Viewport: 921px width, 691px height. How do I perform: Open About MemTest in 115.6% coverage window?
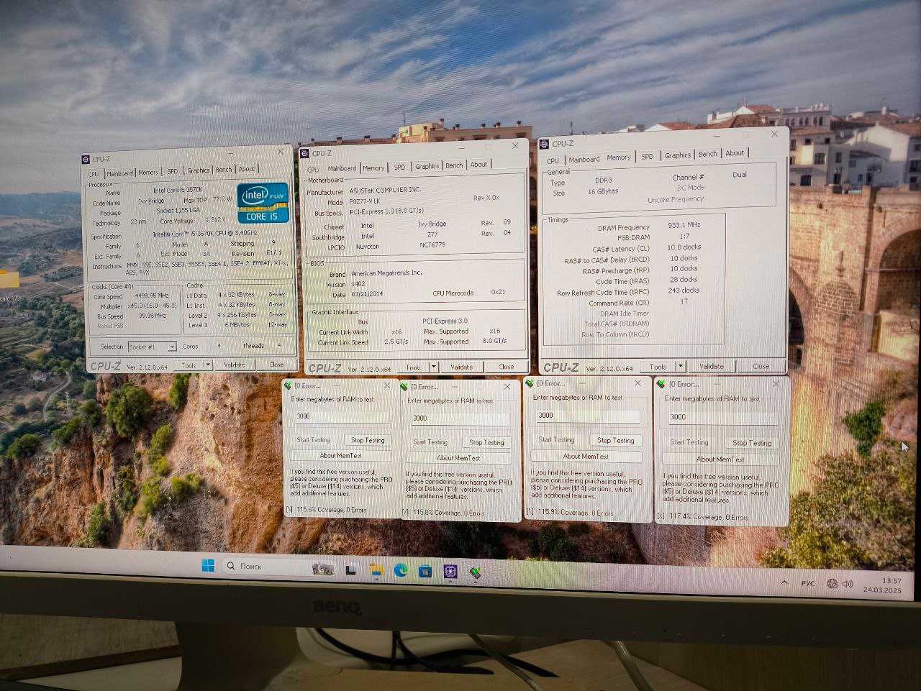click(x=341, y=455)
